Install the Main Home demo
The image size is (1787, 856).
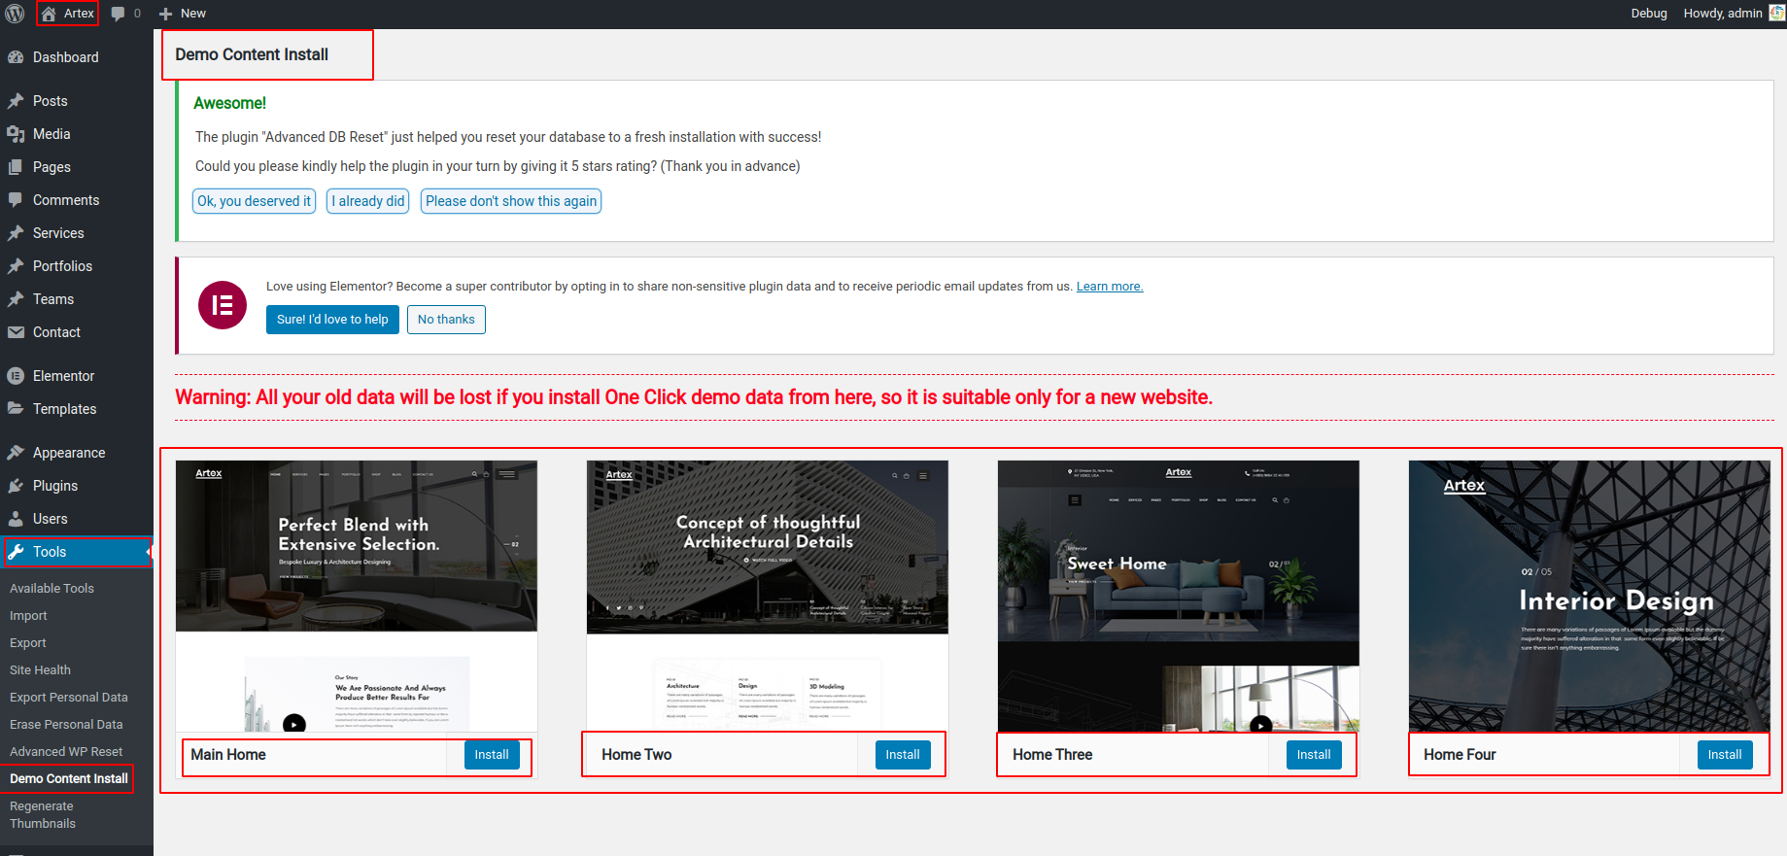[492, 755]
